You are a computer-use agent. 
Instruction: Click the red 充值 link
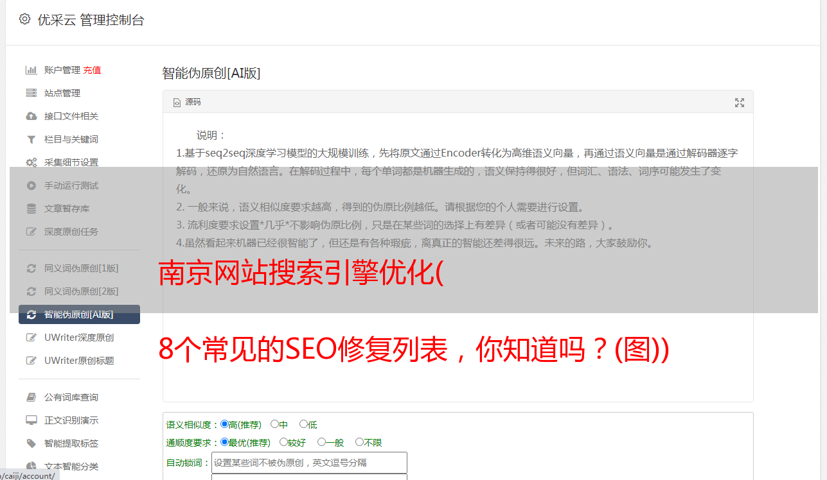click(92, 70)
